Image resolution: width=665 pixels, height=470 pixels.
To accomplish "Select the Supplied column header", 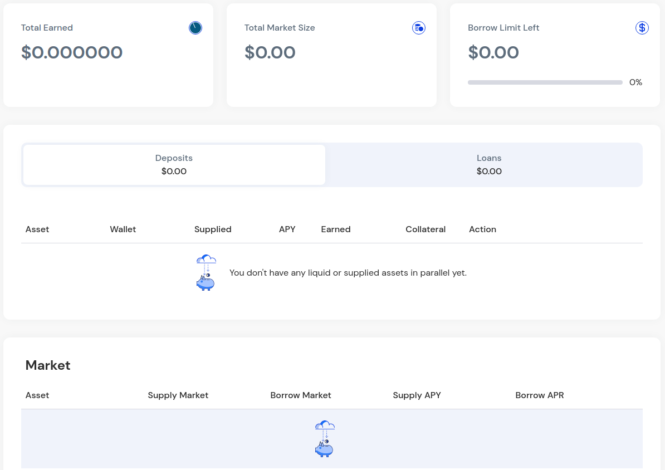I will coord(213,229).
